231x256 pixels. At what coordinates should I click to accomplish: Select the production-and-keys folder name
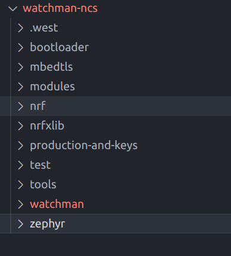83,146
